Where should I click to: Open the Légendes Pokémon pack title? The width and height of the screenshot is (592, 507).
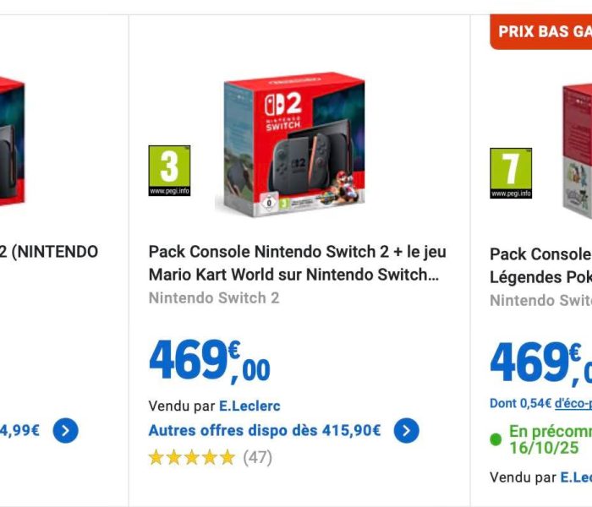coord(540,265)
